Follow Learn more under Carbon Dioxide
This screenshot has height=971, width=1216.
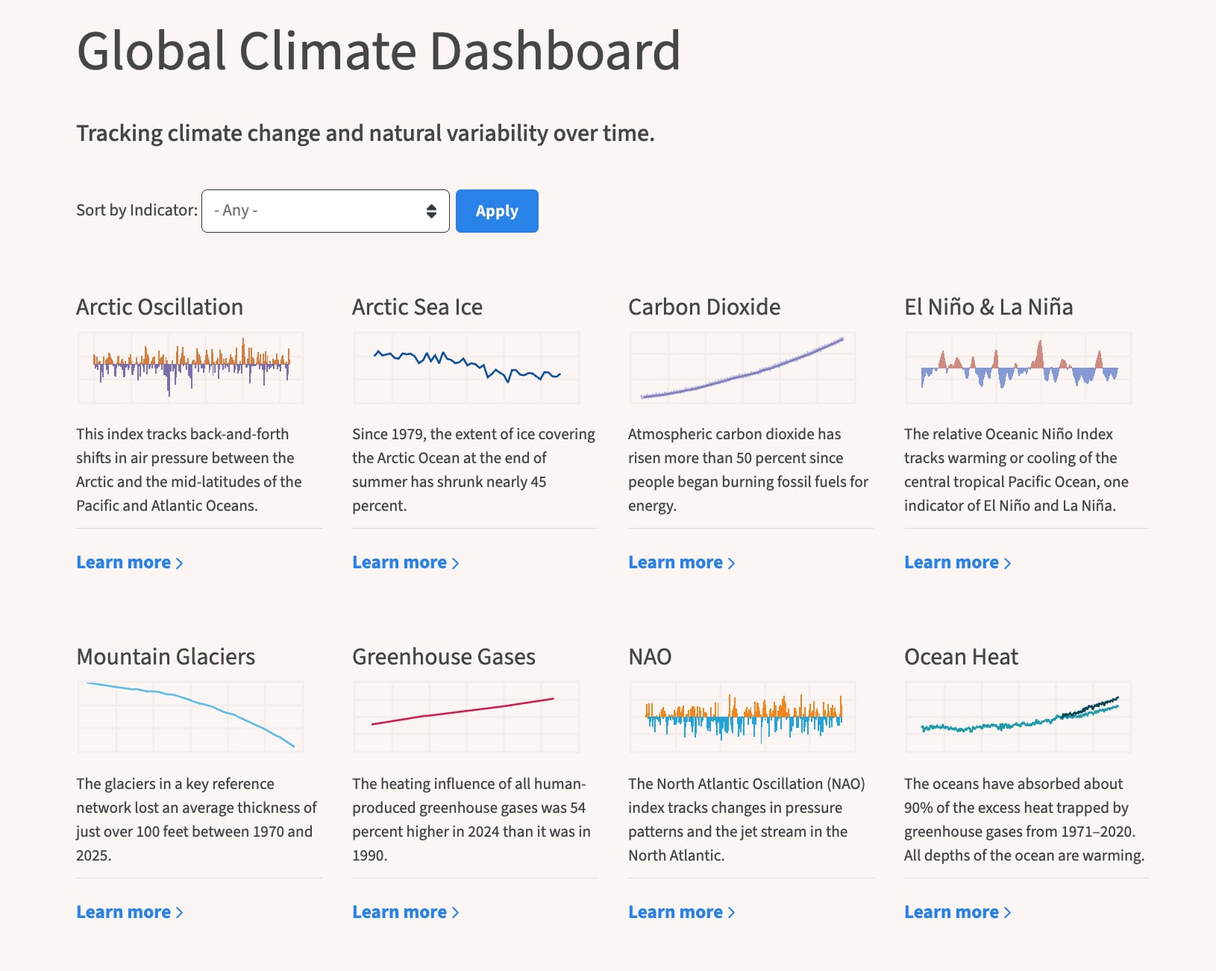tap(682, 562)
